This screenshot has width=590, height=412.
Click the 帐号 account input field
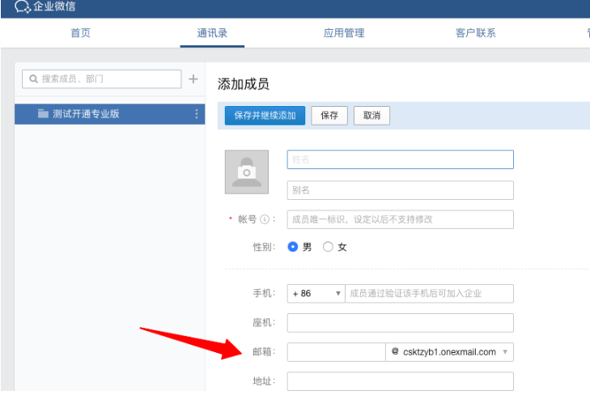400,219
